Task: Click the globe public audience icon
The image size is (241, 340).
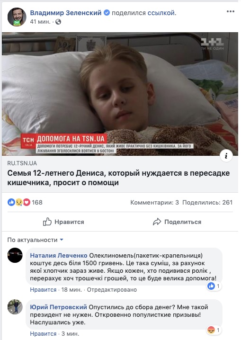Action: (58, 22)
